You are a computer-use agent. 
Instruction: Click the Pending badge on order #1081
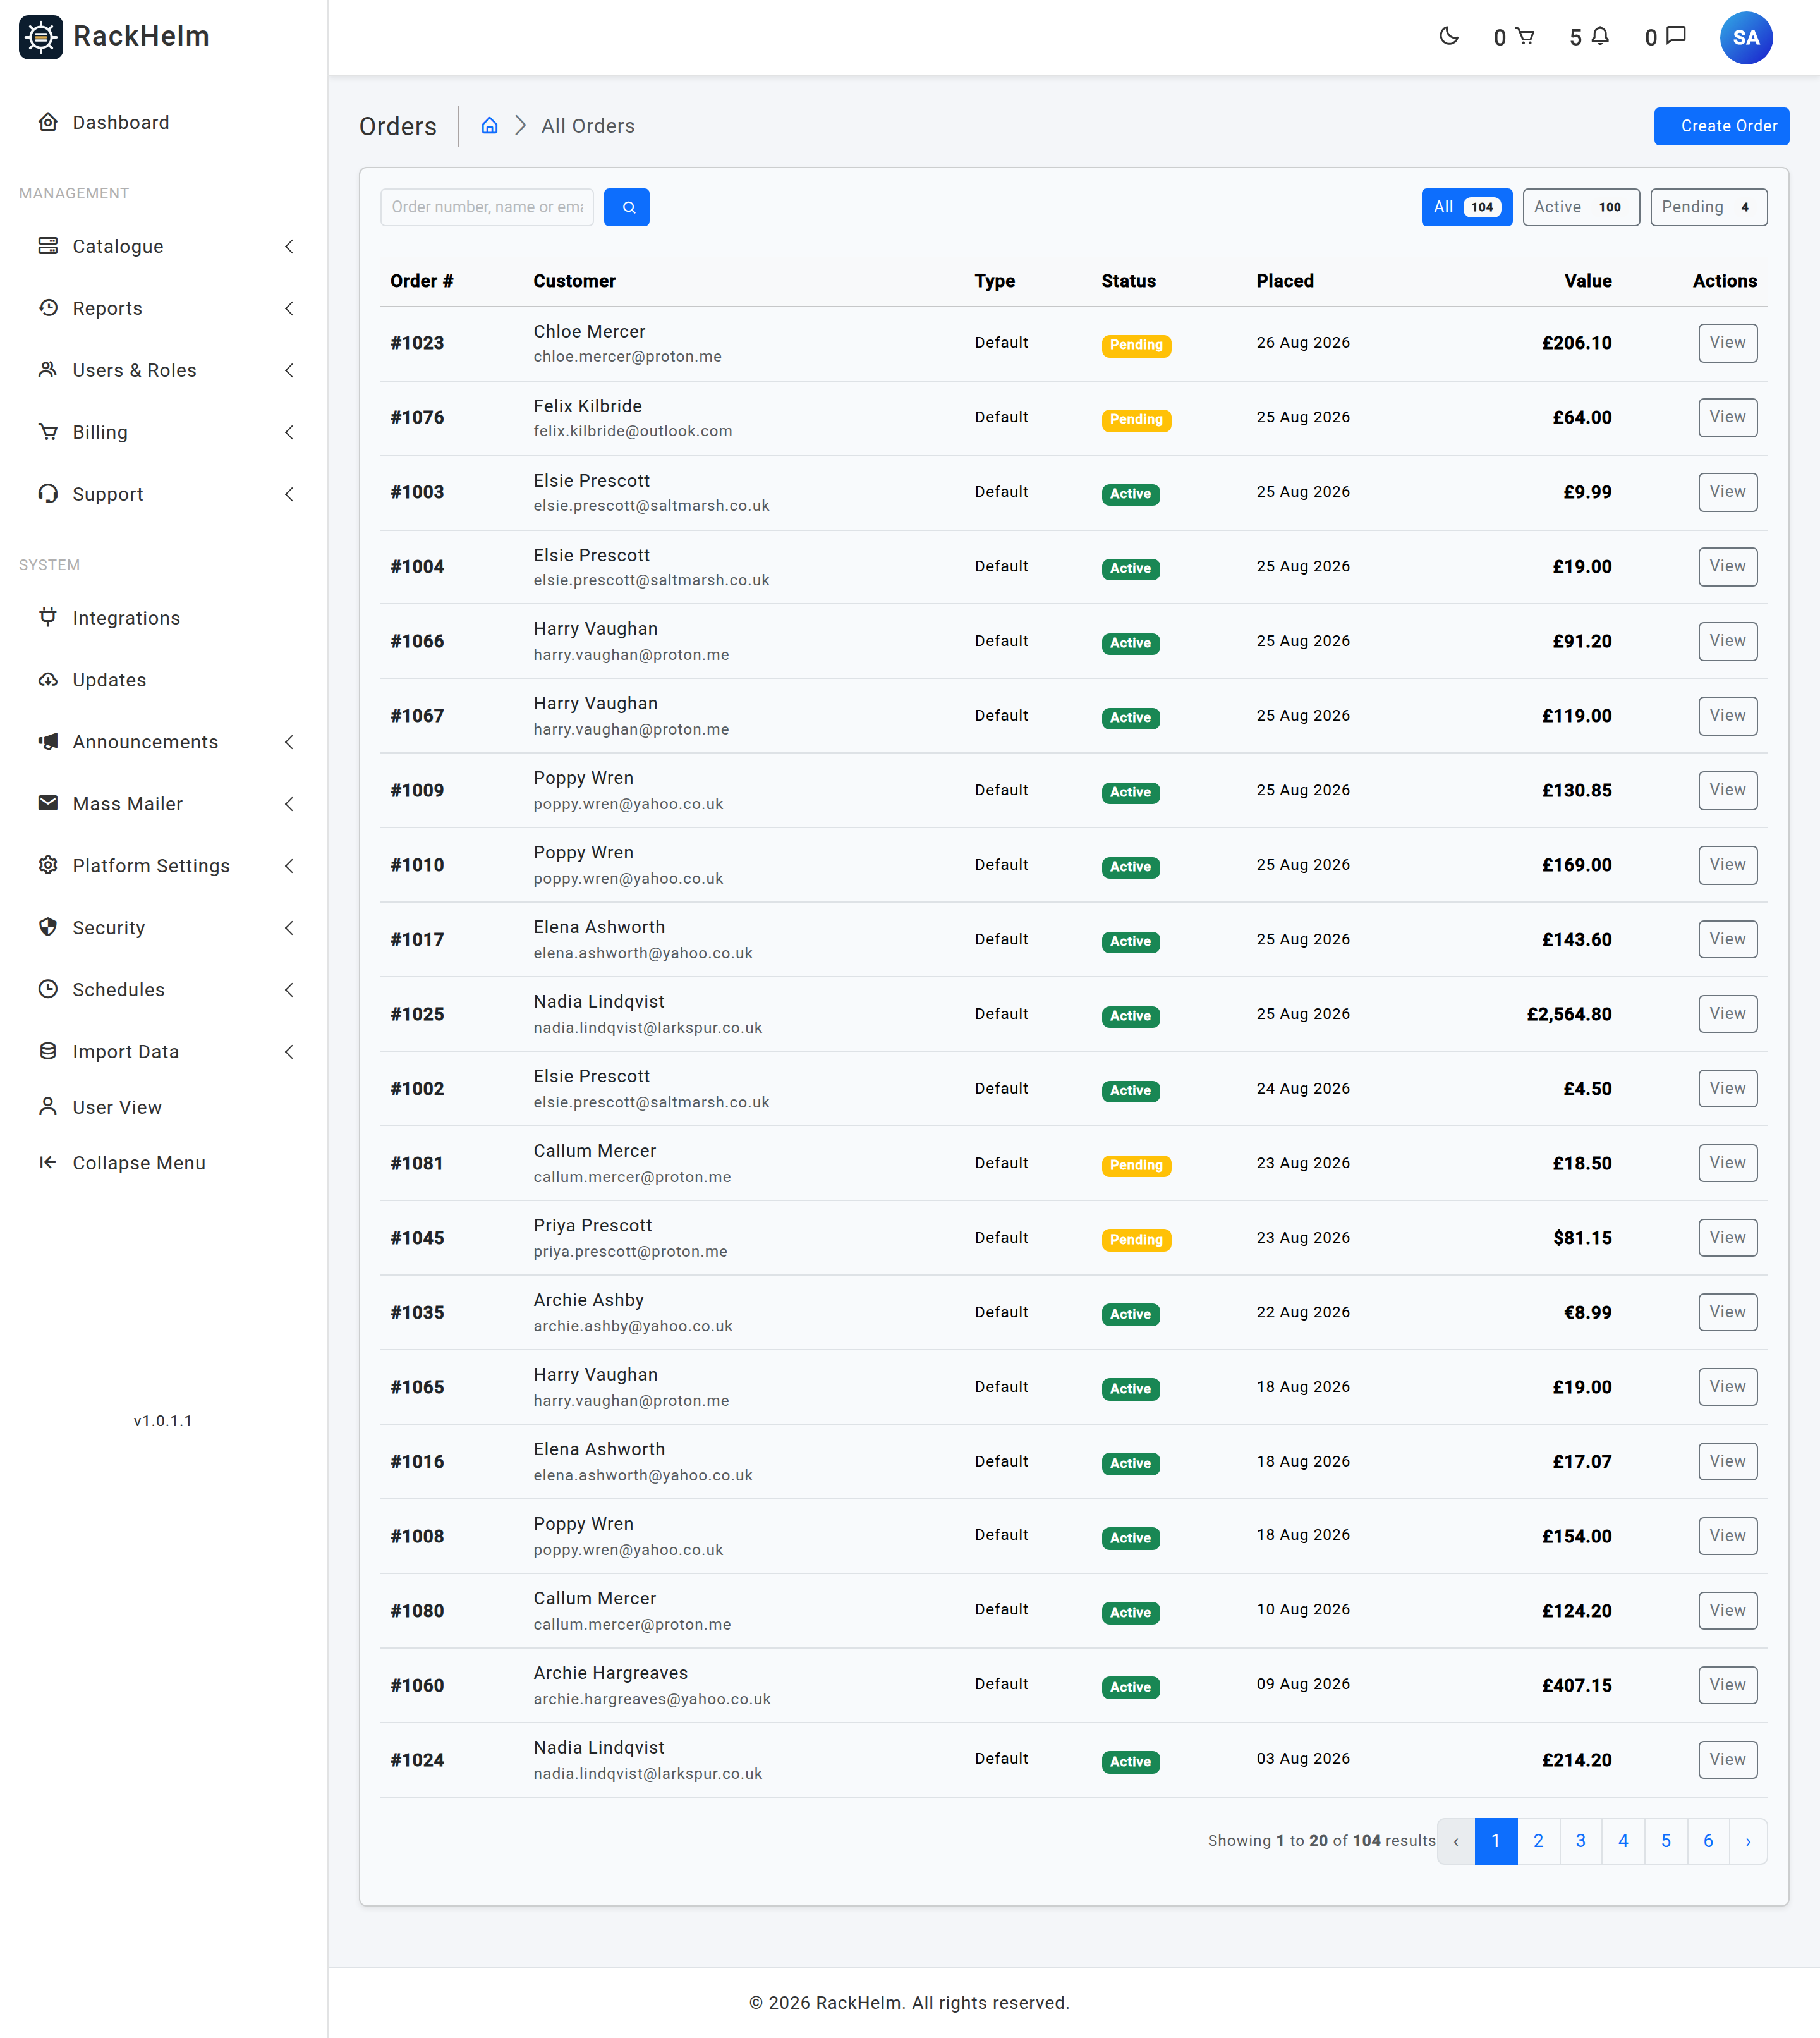coord(1136,1164)
